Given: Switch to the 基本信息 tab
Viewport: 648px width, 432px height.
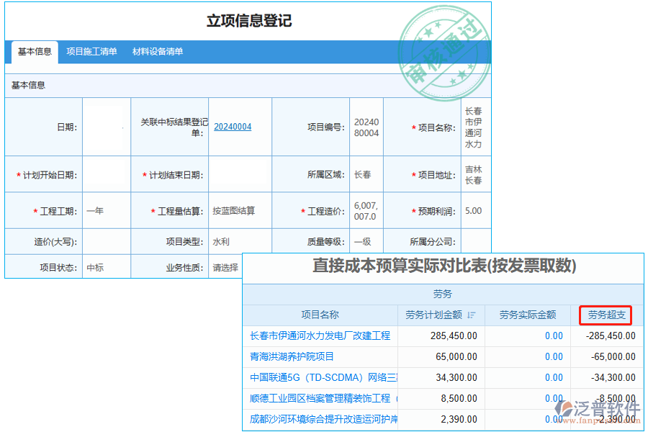Looking at the screenshot, I should coord(35,51).
